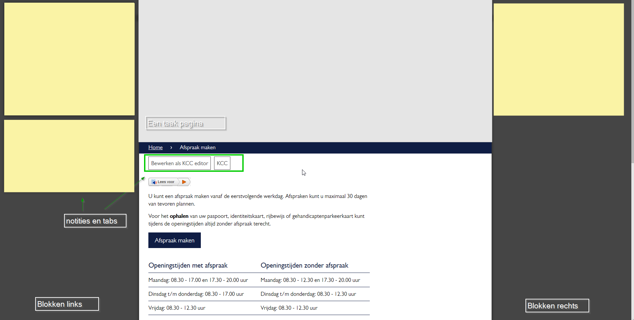Click the bold word ophalen in the text

(179, 216)
